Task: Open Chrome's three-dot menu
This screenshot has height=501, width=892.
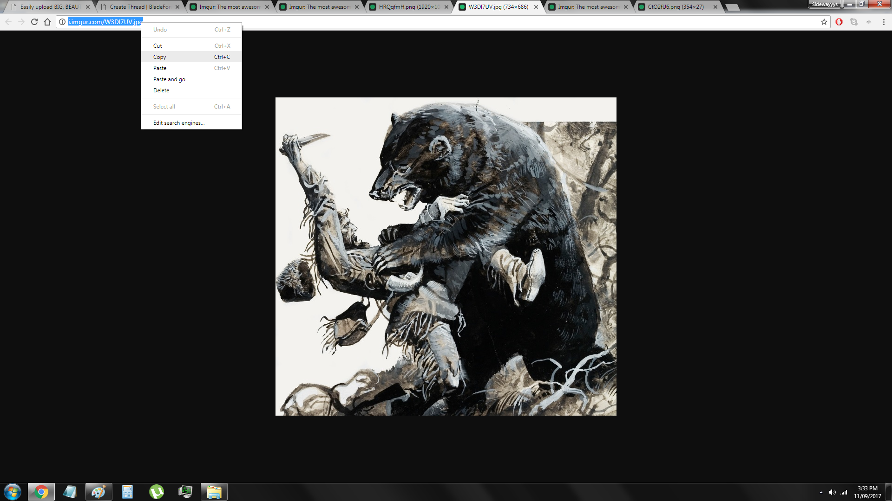Action: pyautogui.click(x=884, y=22)
